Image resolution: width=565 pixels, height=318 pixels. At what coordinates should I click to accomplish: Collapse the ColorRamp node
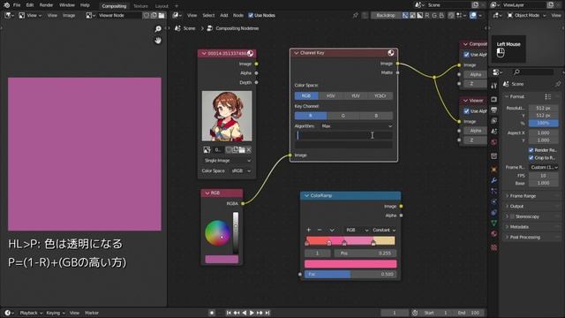pyautogui.click(x=306, y=196)
